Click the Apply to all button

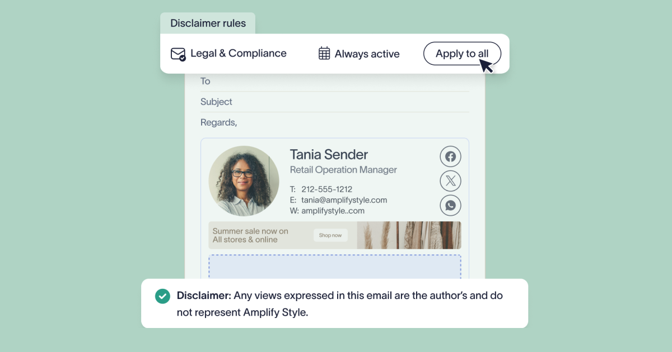pyautogui.click(x=462, y=54)
